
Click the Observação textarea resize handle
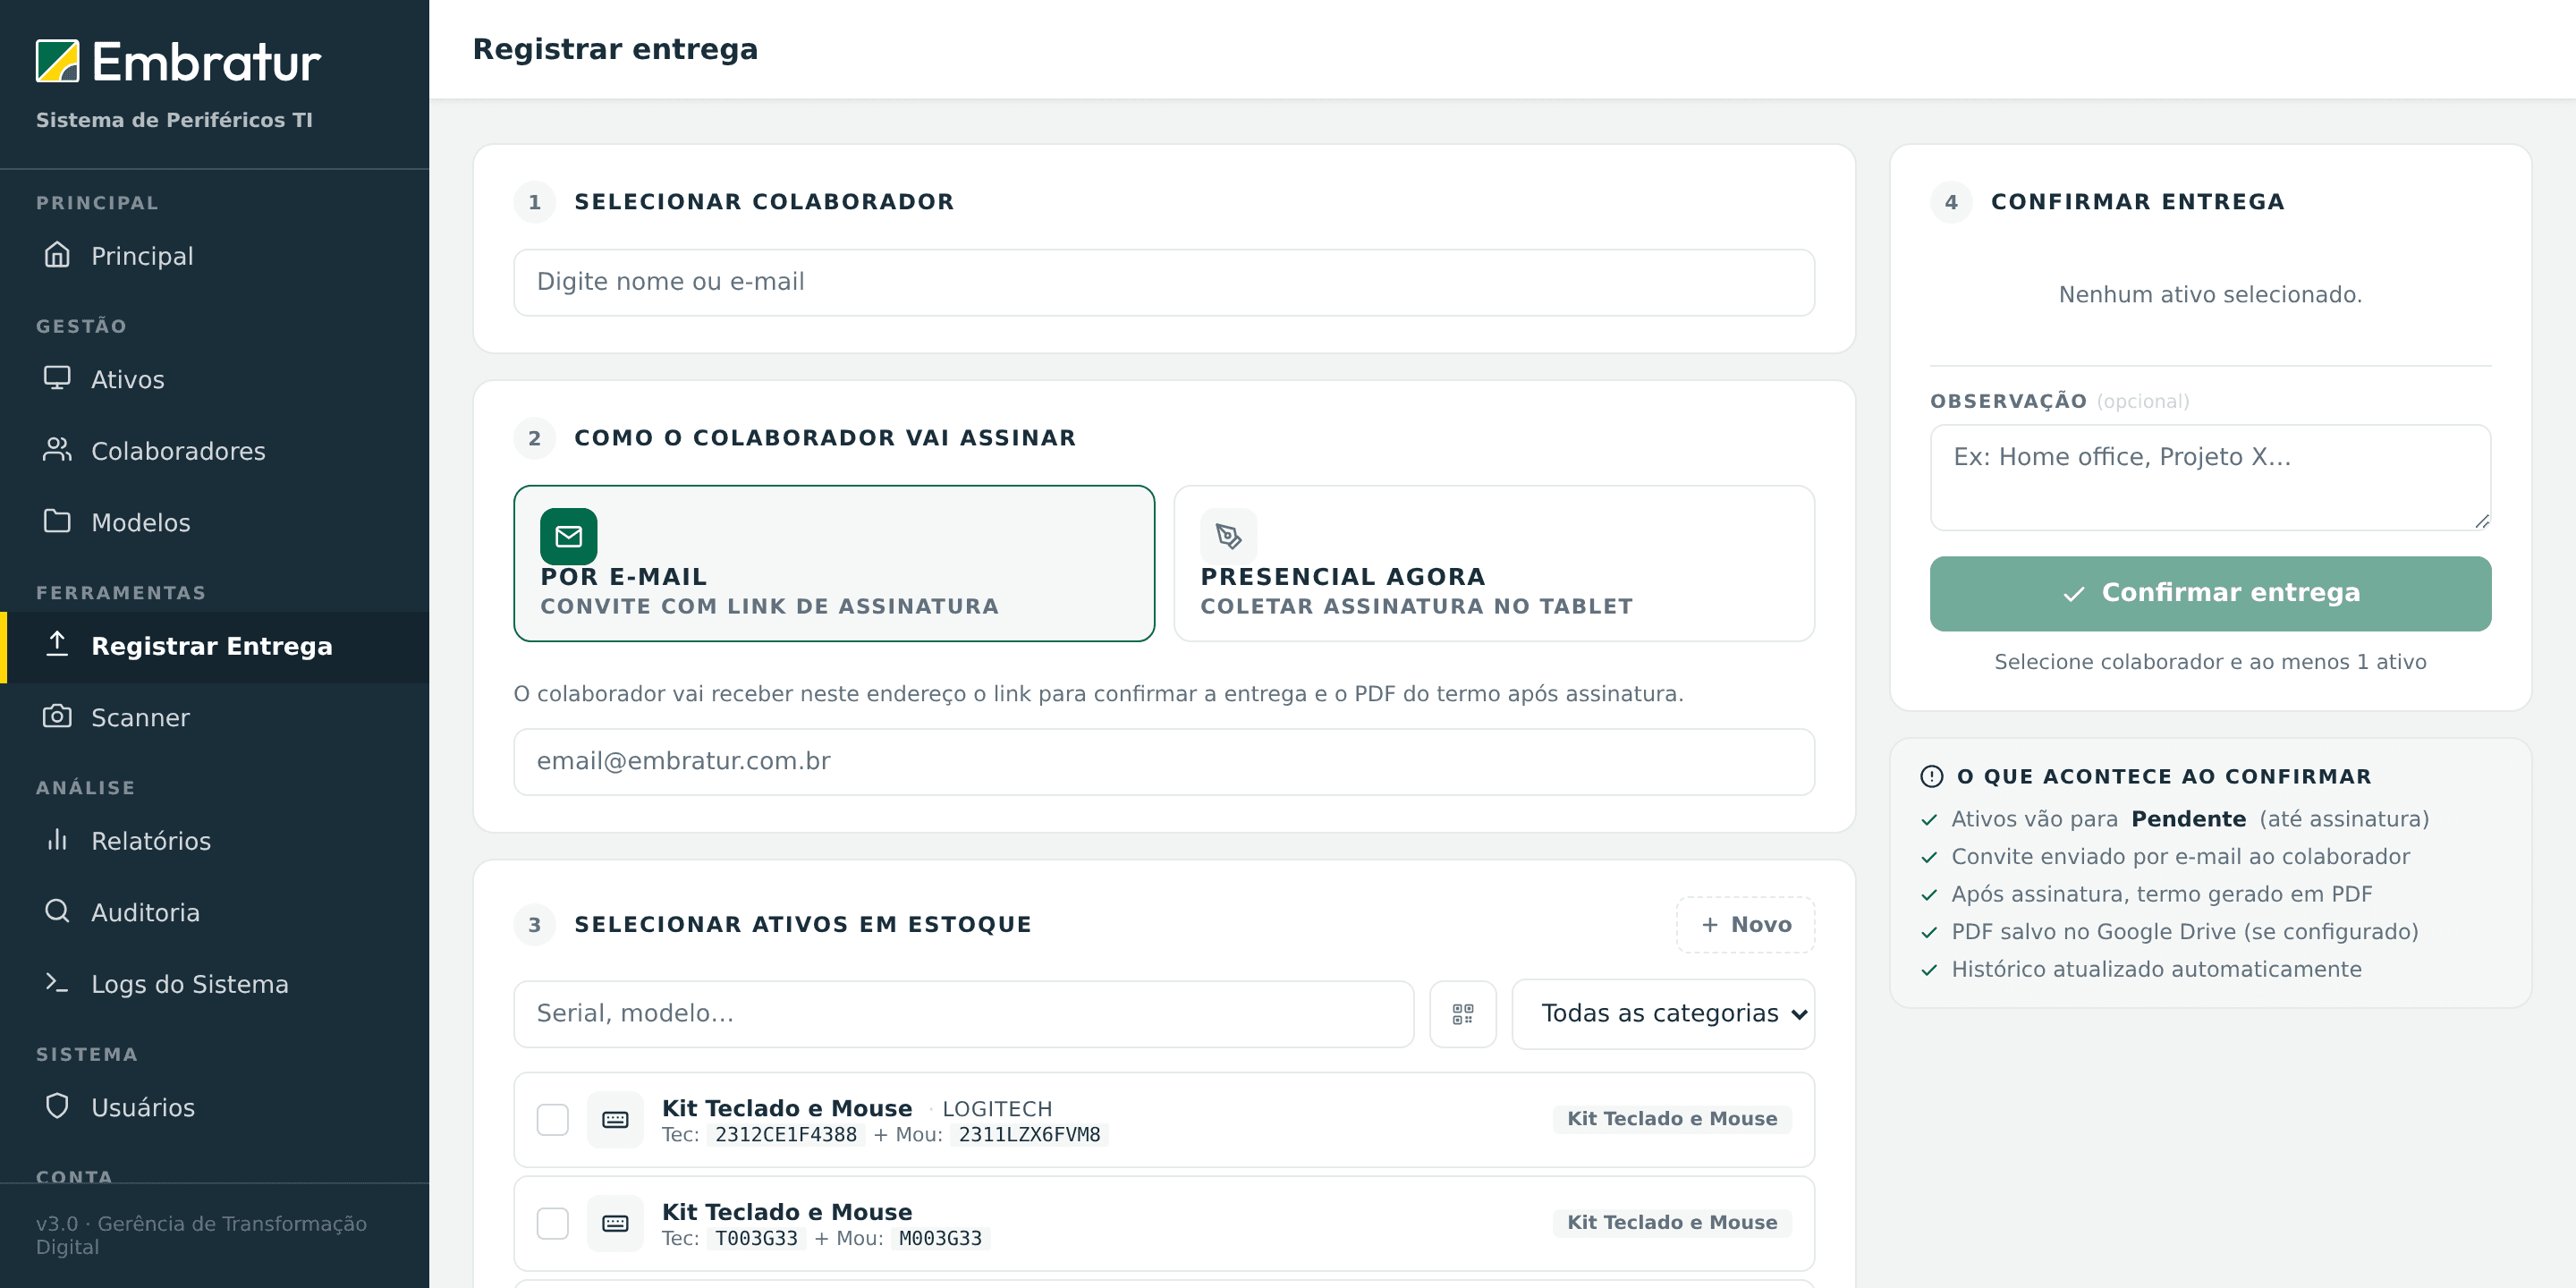point(2482,521)
